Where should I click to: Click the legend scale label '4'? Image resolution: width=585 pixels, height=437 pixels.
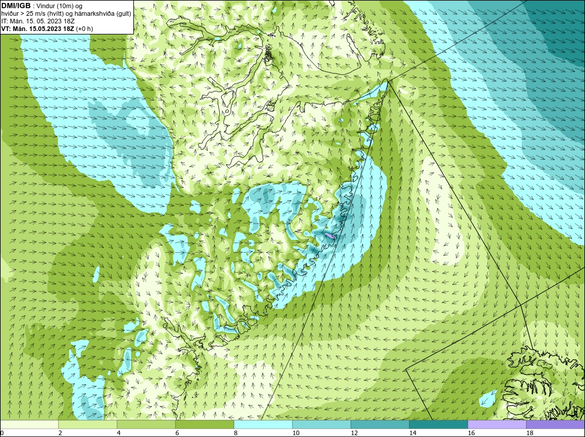119,433
